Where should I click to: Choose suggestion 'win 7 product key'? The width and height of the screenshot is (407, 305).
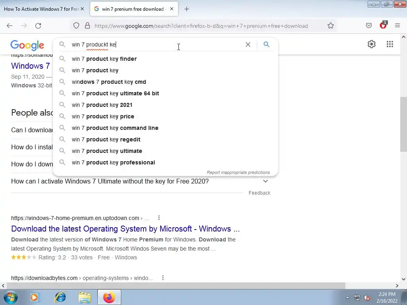pos(165,70)
